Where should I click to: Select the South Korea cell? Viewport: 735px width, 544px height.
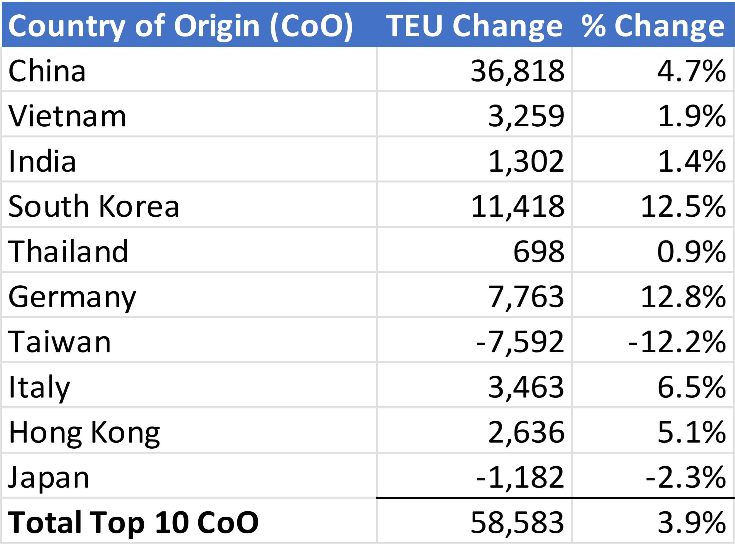click(x=93, y=206)
